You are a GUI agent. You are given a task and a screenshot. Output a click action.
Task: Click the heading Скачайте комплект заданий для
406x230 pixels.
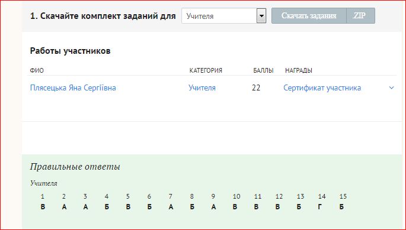(x=103, y=16)
